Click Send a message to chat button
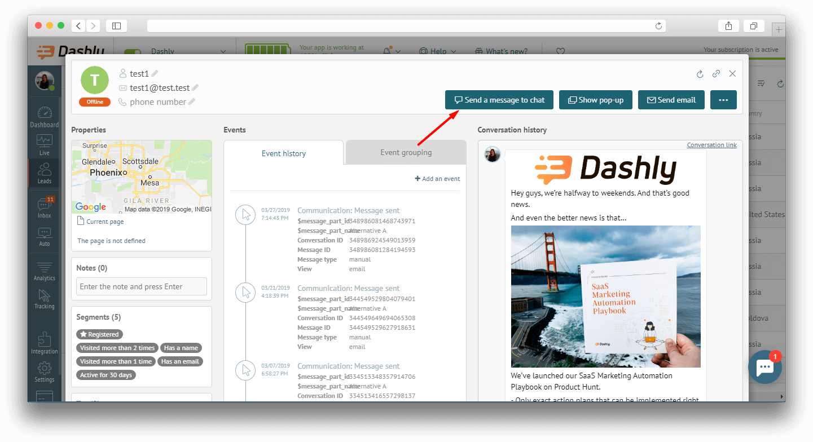The width and height of the screenshot is (813, 442). (499, 100)
